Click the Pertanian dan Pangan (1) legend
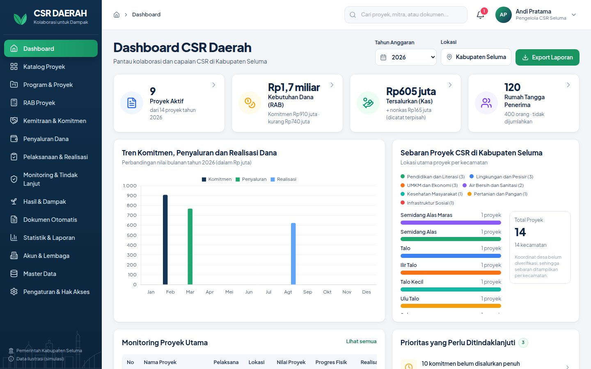The image size is (591, 369). (x=497, y=194)
